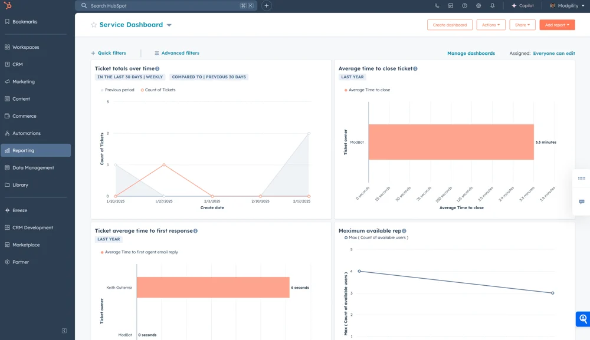Show info for Maximum available rep
The width and height of the screenshot is (590, 340).
pos(404,231)
